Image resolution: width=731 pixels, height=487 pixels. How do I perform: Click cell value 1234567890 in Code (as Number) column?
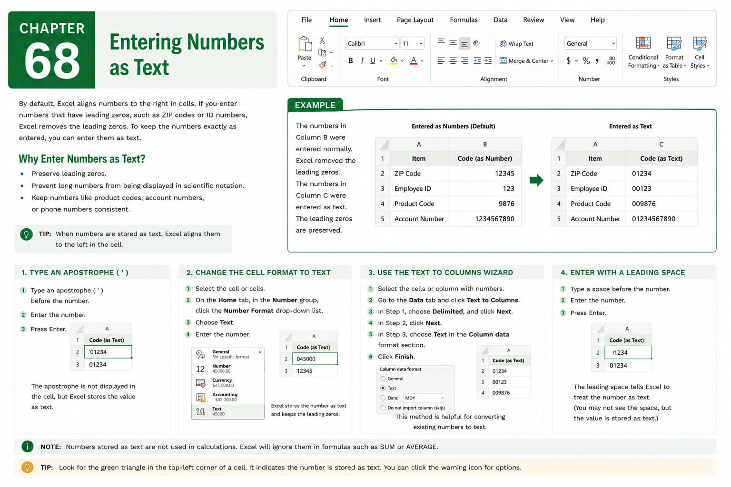(494, 219)
